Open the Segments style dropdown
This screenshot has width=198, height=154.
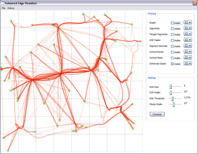[x=188, y=28]
